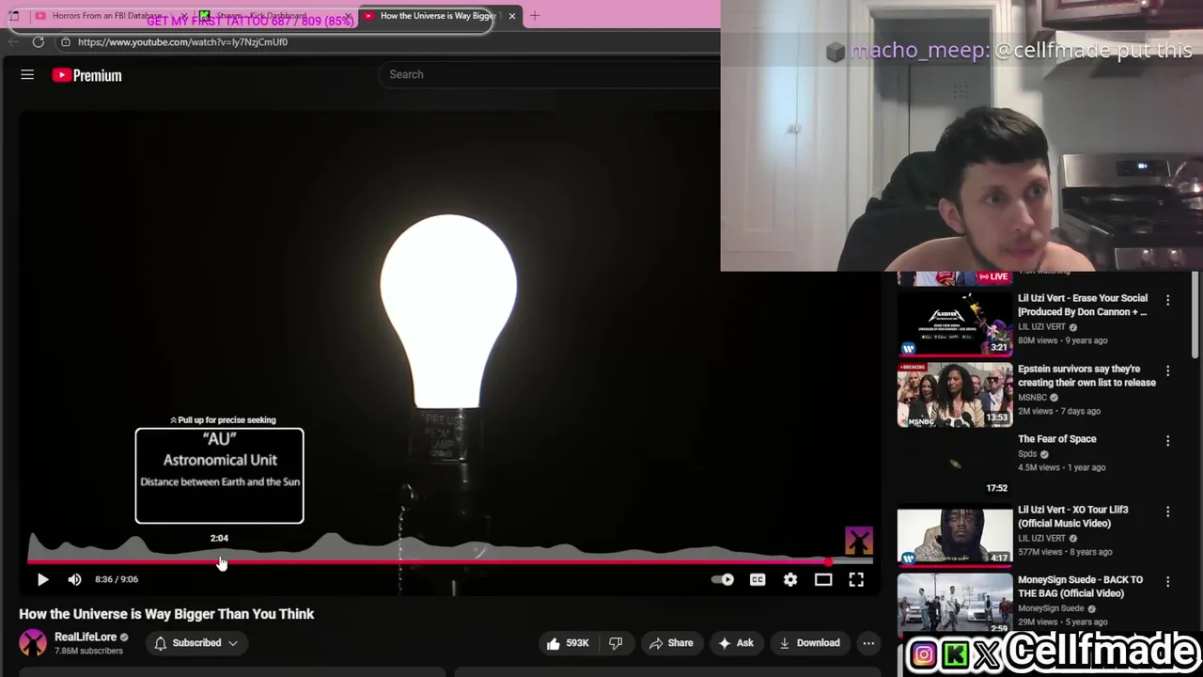Click the 17:52 duration badge
This screenshot has height=677, width=1203.
(x=996, y=488)
